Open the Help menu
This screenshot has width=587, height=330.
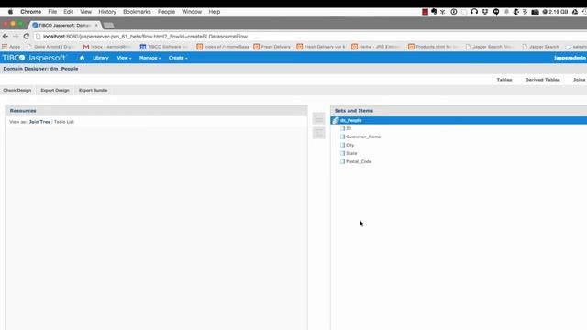[x=214, y=12]
